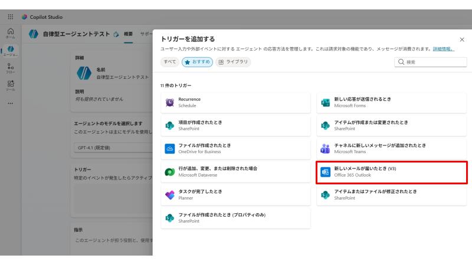
Task: Open the app launcher waffle icon
Action: (10, 17)
